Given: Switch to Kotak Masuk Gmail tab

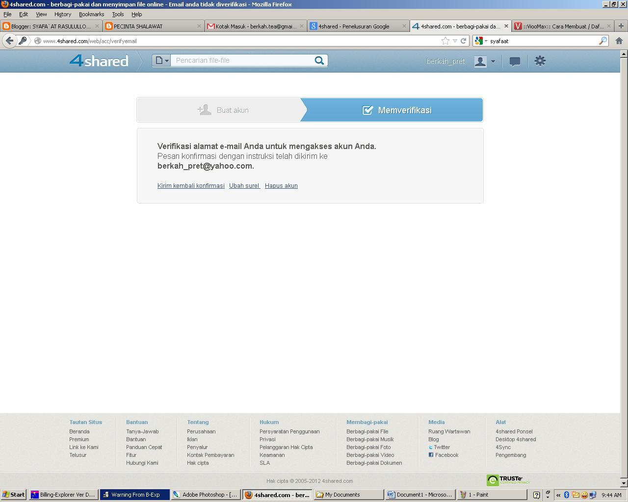Looking at the screenshot, I should click(256, 26).
